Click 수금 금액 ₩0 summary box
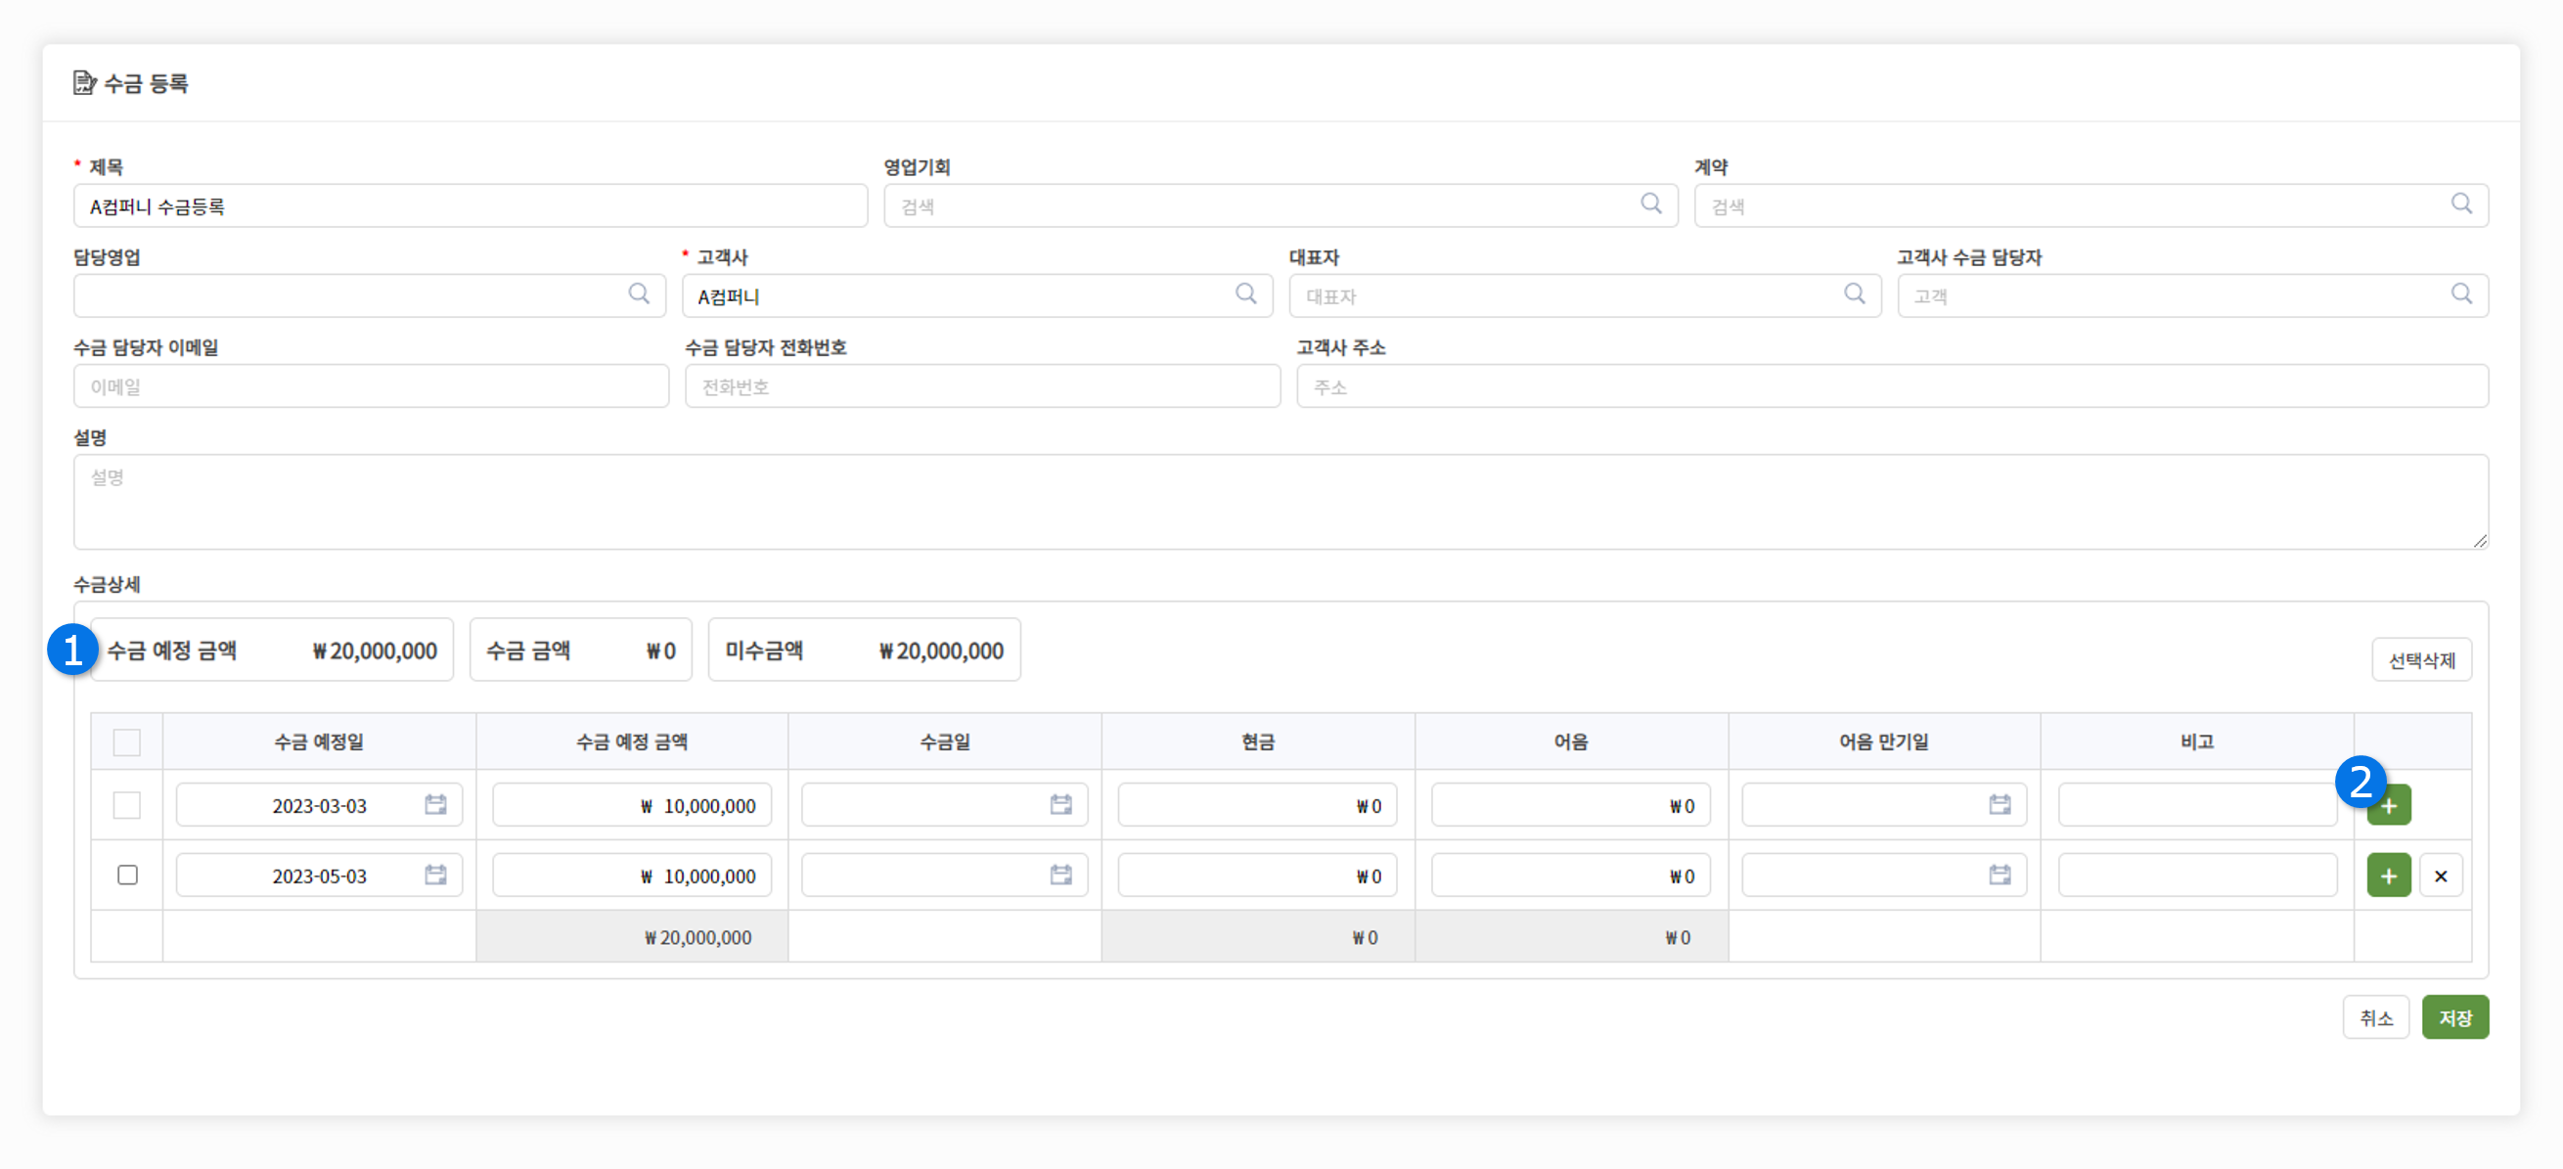This screenshot has width=2563, height=1169. [x=580, y=651]
